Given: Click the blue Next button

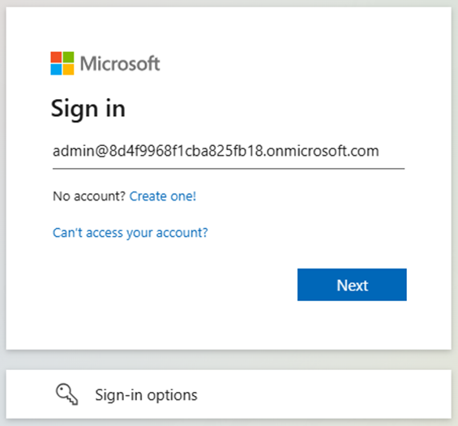Looking at the screenshot, I should coord(352,285).
